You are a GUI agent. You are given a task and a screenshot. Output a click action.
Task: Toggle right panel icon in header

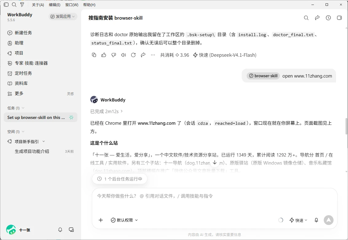pyautogui.click(x=339, y=18)
